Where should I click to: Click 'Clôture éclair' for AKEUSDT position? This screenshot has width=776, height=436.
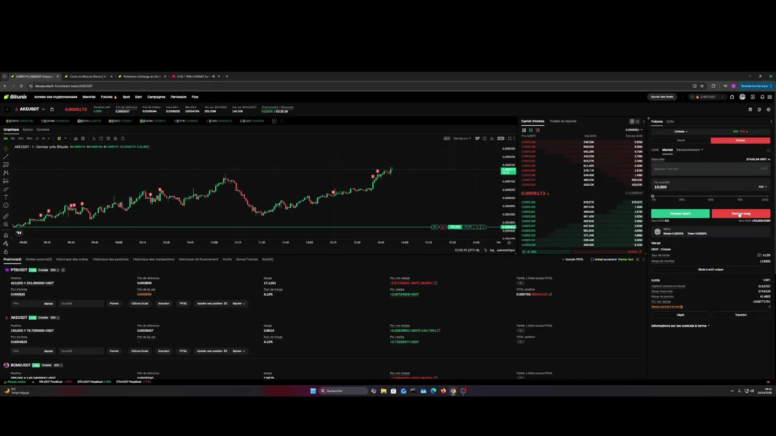[x=139, y=351]
